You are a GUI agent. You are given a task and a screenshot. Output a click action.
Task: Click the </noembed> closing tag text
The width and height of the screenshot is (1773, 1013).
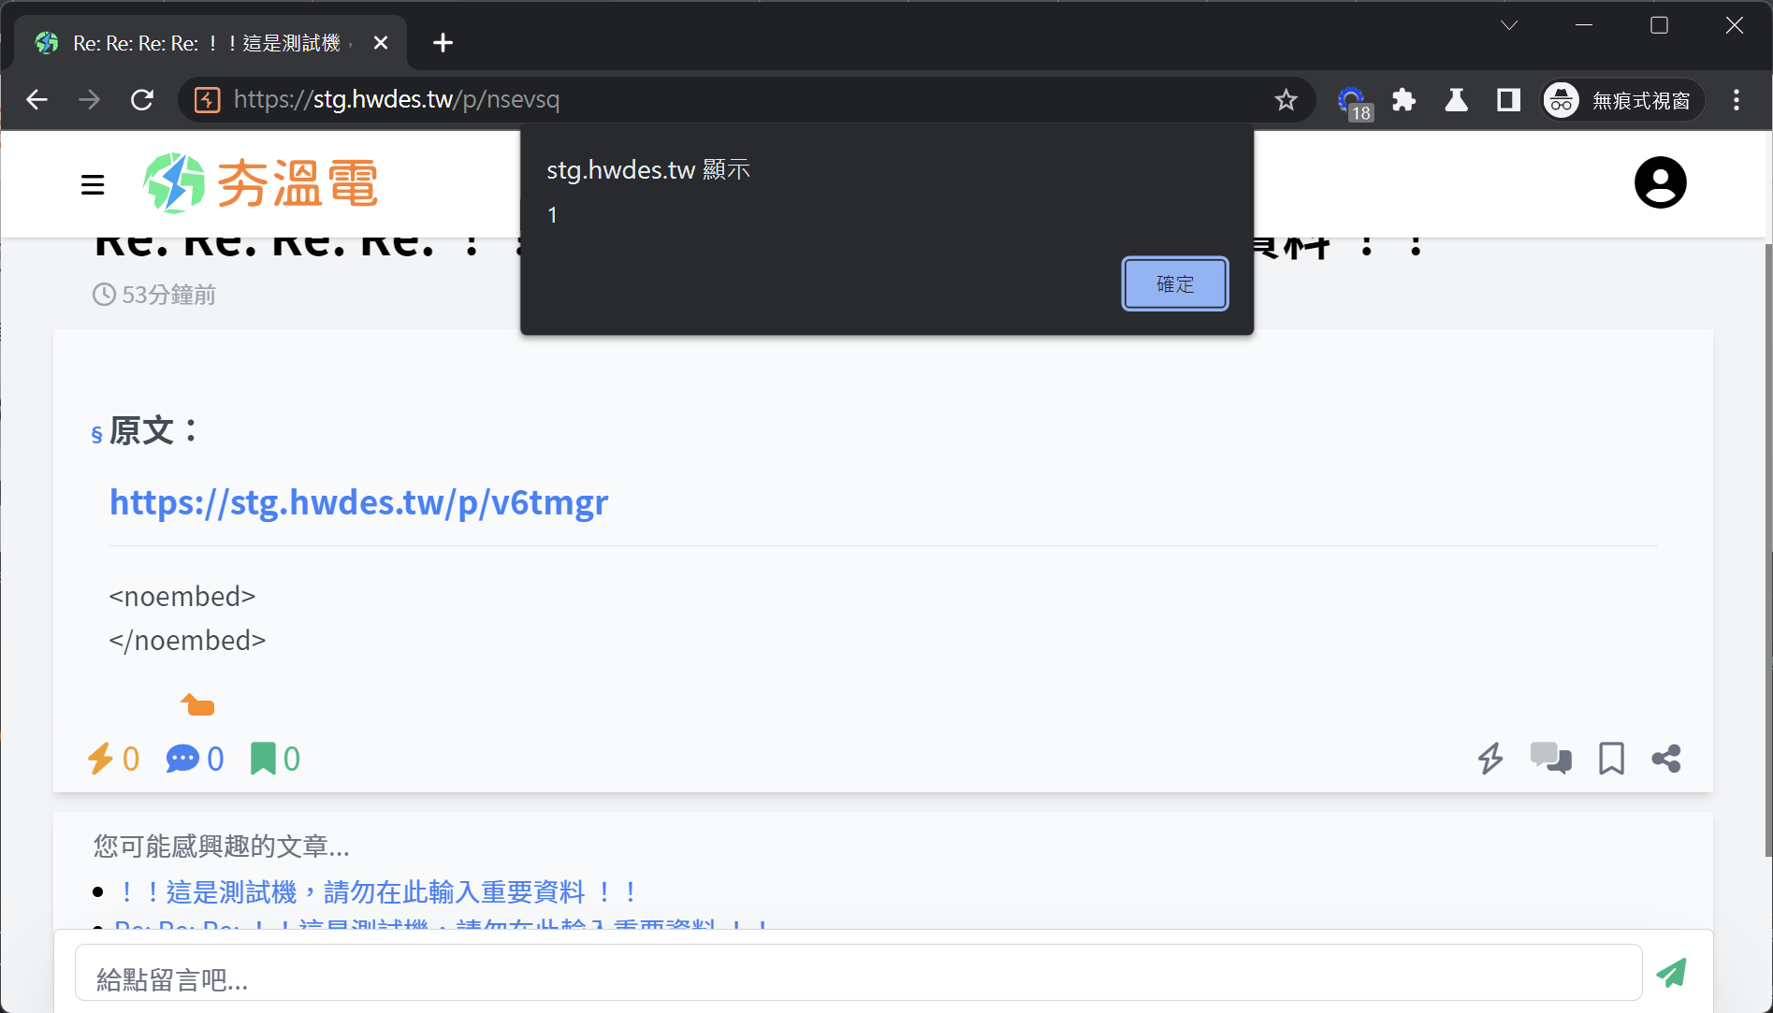point(187,640)
